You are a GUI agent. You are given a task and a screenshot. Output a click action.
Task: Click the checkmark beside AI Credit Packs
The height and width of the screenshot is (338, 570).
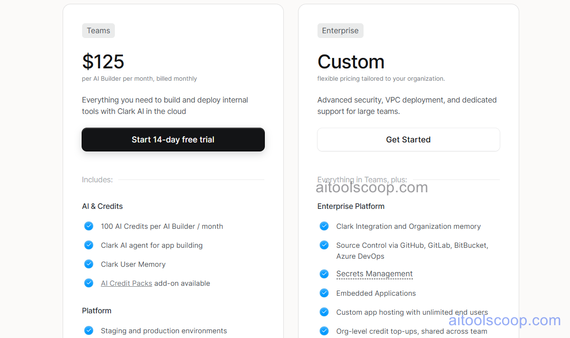[x=89, y=283]
